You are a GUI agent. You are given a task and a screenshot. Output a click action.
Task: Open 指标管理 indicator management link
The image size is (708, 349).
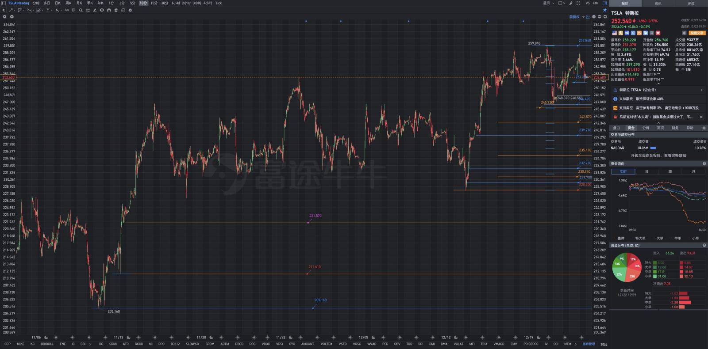pos(589,344)
